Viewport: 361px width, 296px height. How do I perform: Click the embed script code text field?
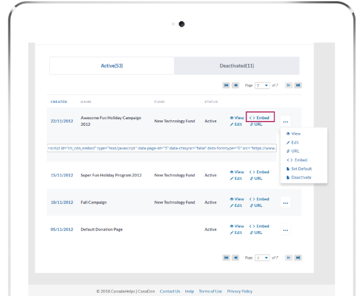pyautogui.click(x=161, y=147)
